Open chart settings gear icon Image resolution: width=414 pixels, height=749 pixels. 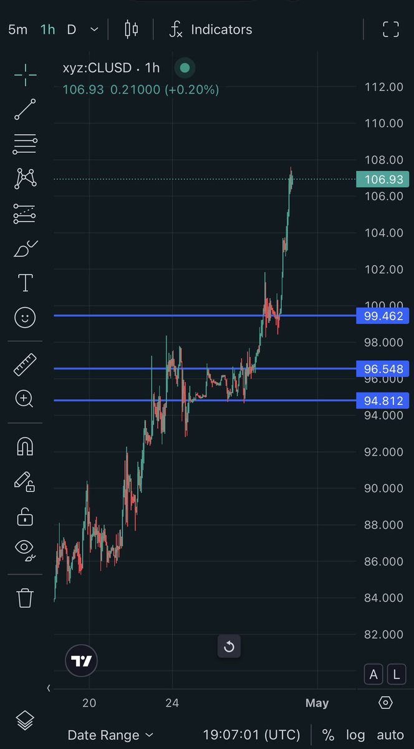pyautogui.click(x=385, y=703)
